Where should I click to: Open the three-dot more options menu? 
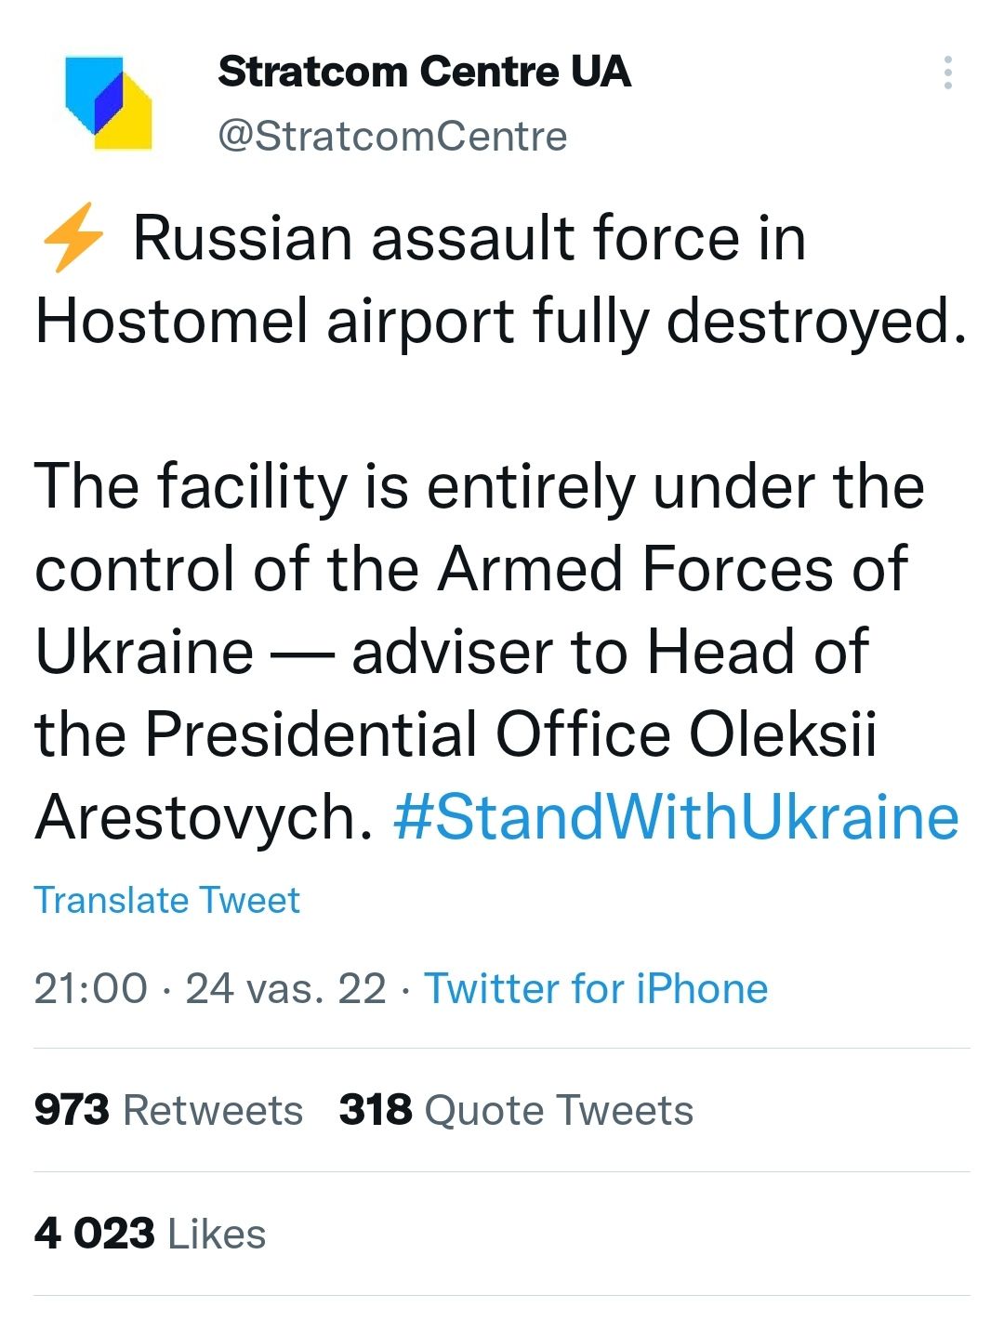coord(947,73)
